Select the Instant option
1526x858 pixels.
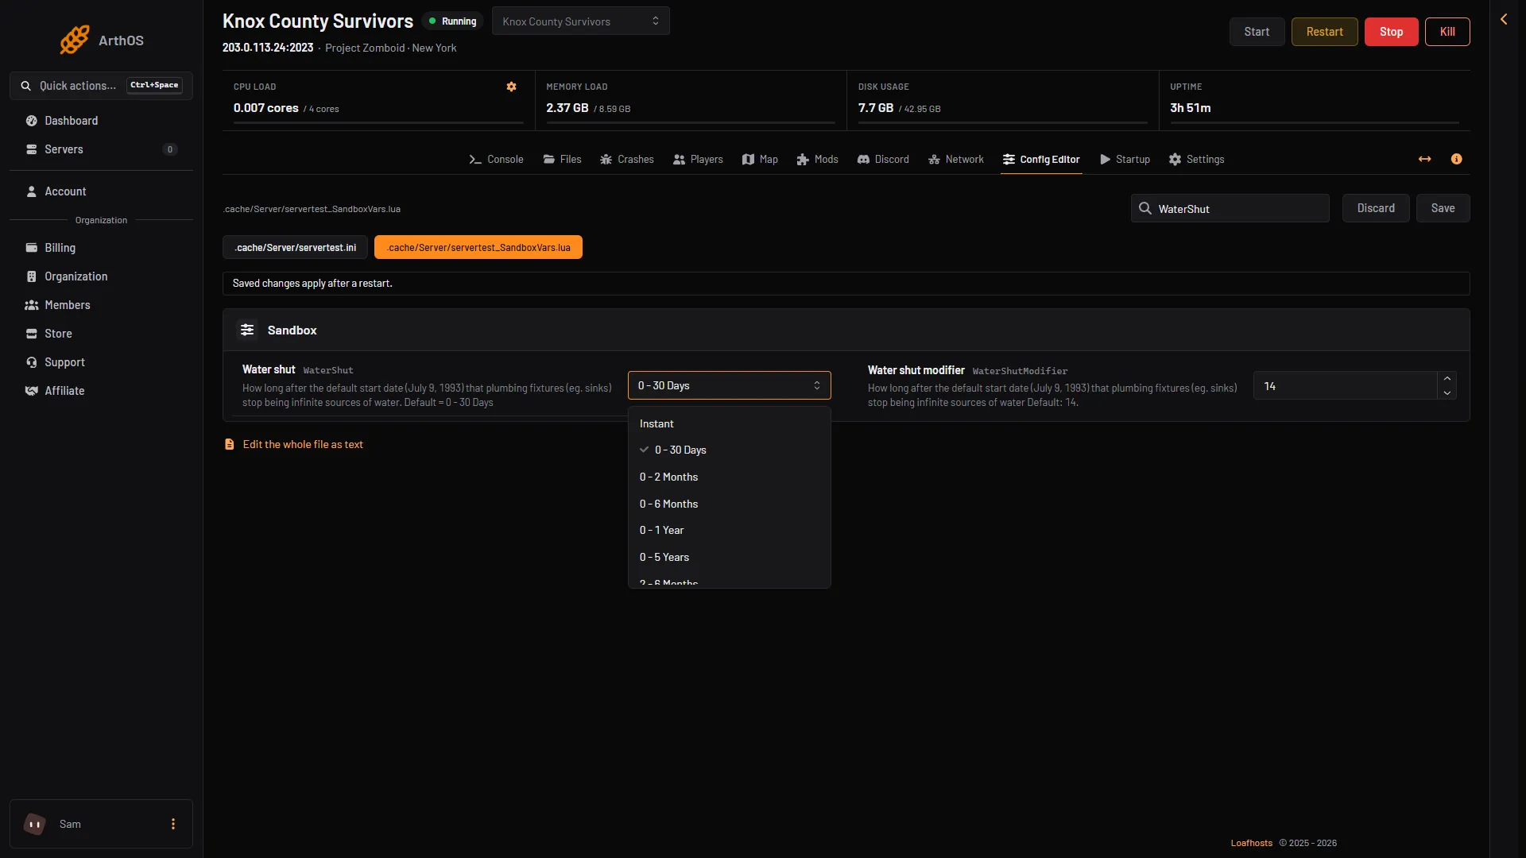click(x=729, y=423)
